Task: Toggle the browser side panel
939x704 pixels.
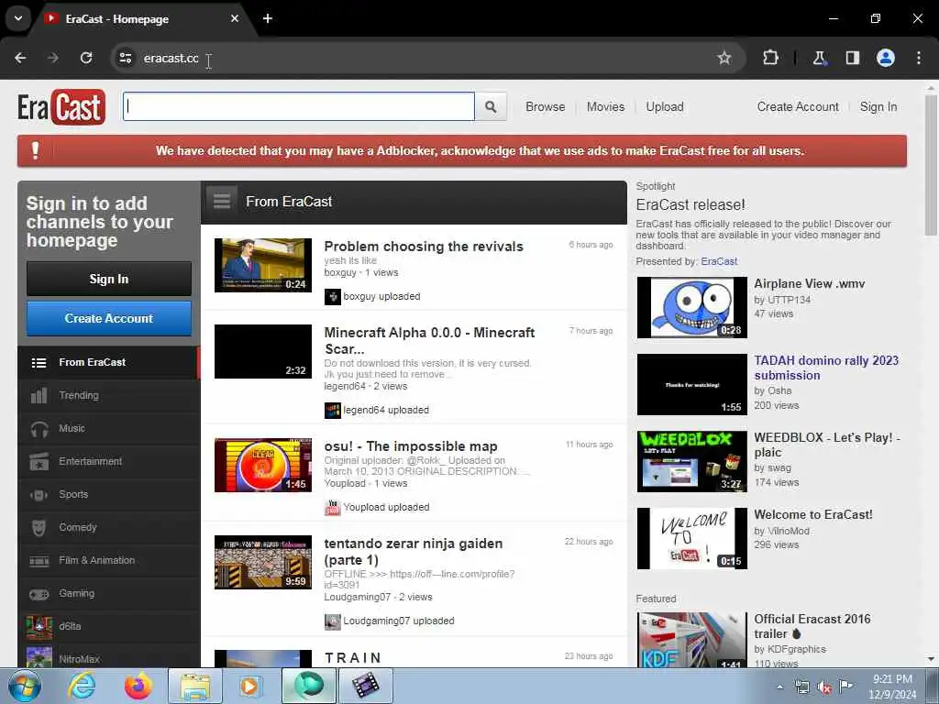Action: pyautogui.click(x=852, y=58)
